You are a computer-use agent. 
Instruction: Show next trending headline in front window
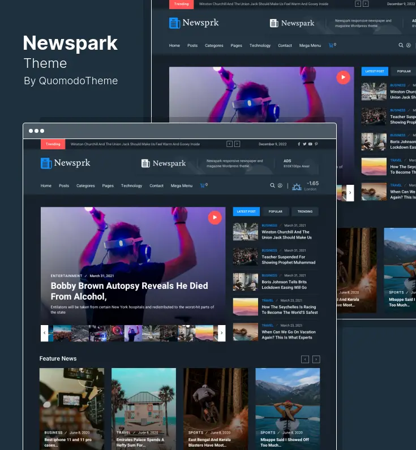[x=237, y=144]
